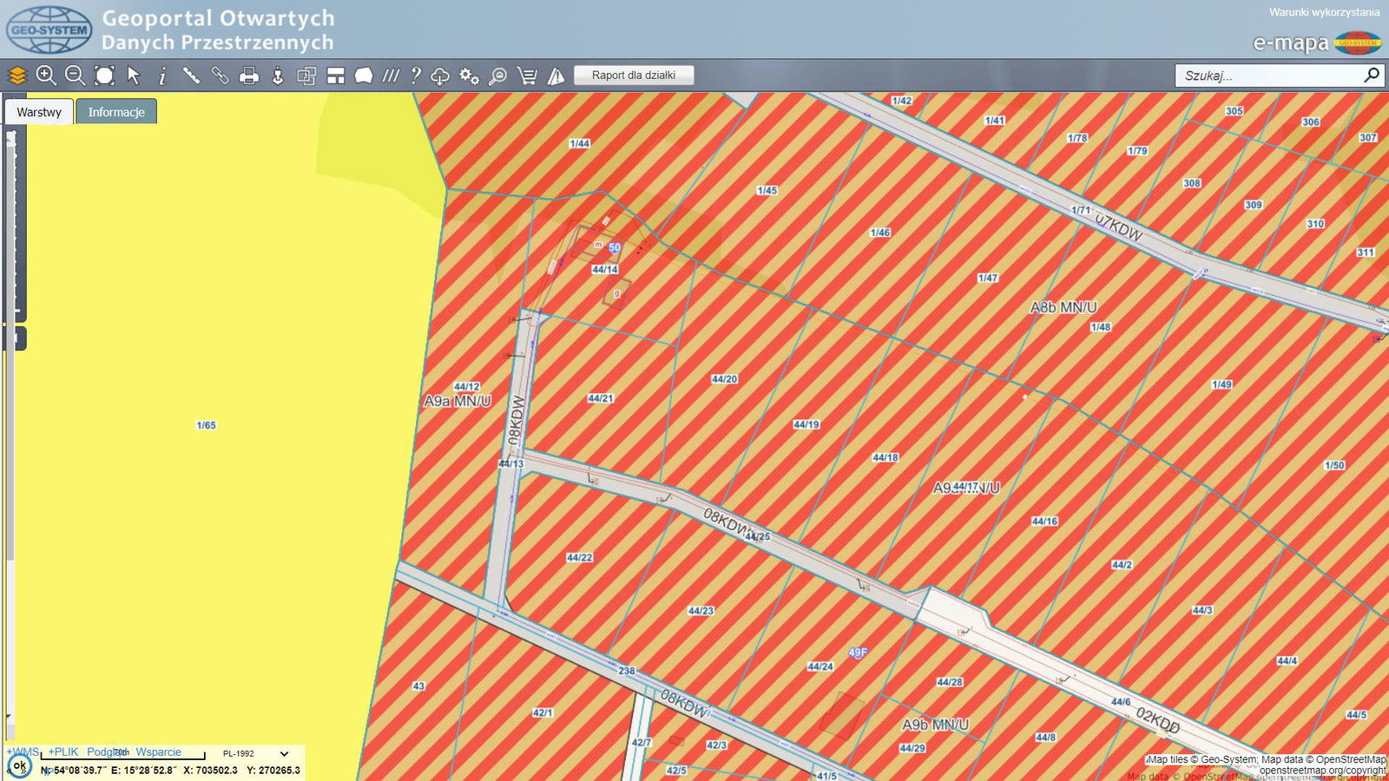Click into the Szukaj search field
The image size is (1389, 781).
point(1267,75)
